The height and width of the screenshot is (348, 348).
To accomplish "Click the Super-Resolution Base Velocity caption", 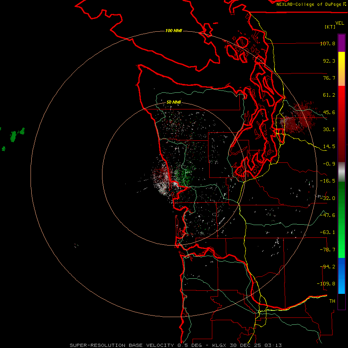I will click(x=176, y=345).
